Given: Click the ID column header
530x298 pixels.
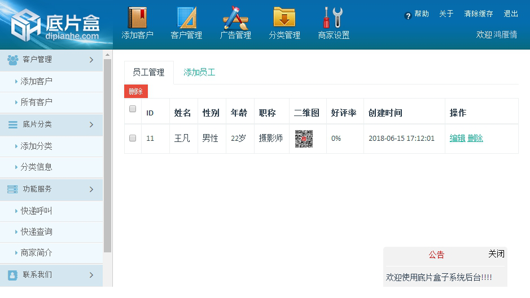Looking at the screenshot, I should tap(150, 113).
